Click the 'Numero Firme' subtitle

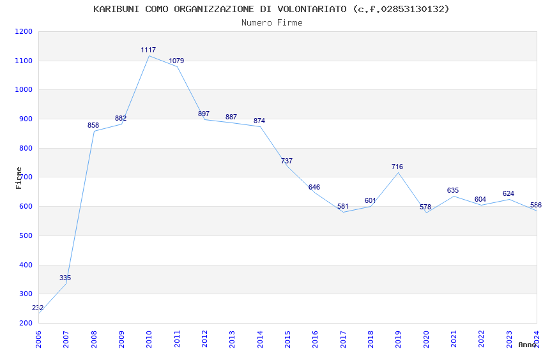tap(272, 22)
